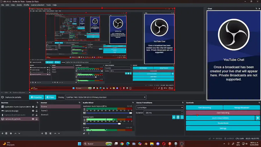Viewport: 261px width, 147px height.
Task: Undock the Chat panel
Action: (x=256, y=8)
